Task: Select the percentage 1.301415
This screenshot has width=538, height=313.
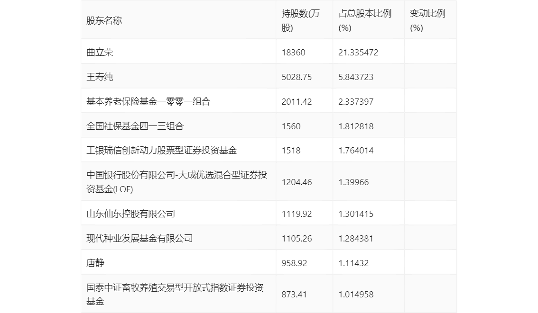Action: coord(356,214)
